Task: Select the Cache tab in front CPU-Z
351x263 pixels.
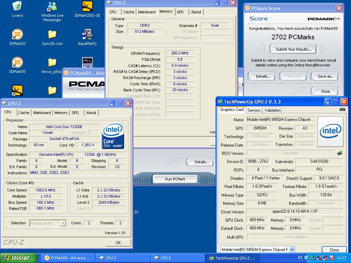Action: 24,113
